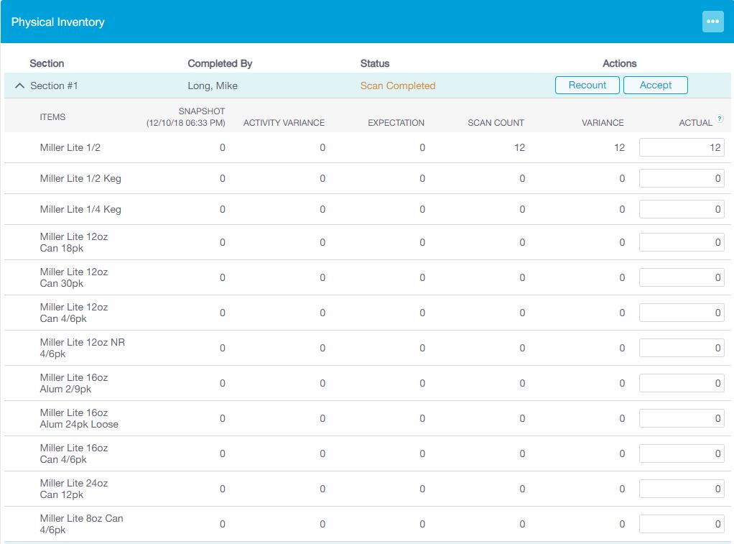Click the Section column header
The width and height of the screenshot is (734, 544).
click(47, 63)
